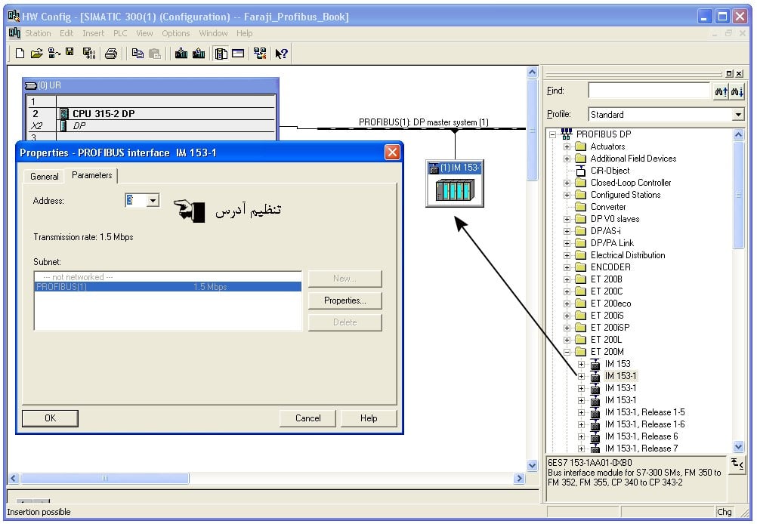This screenshot has height=524, width=757.
Task: Open the Insert menu
Action: (93, 33)
